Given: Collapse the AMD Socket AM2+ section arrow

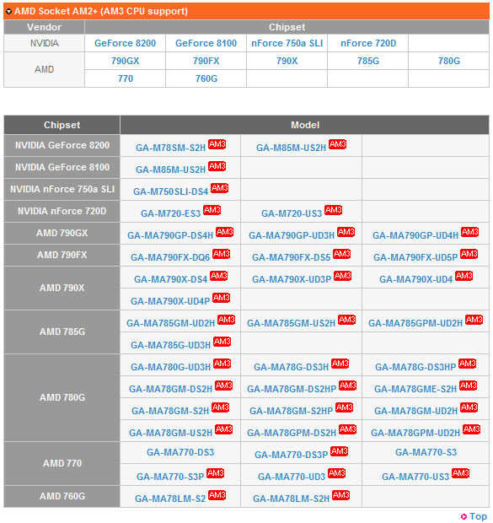Looking at the screenshot, I should [x=9, y=12].
